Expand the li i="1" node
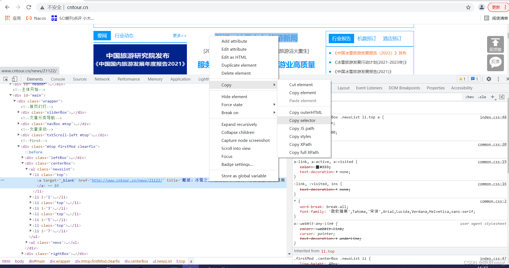The height and width of the screenshot is (268, 509). tap(30, 197)
